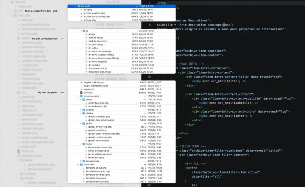Collapse the templates folder chevron
This screenshot has width=305, height=187.
[x=78, y=164]
